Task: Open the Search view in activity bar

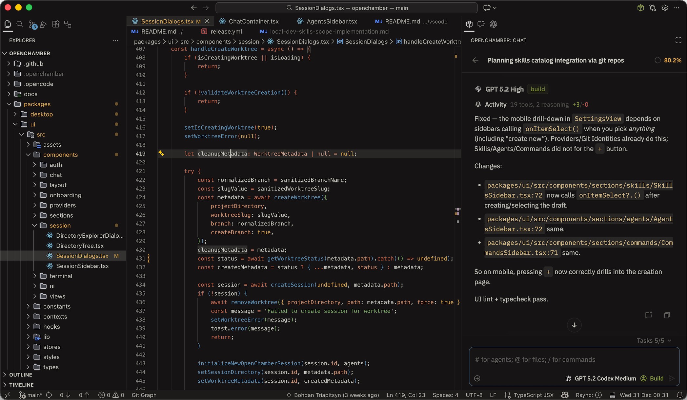Action: (x=20, y=24)
